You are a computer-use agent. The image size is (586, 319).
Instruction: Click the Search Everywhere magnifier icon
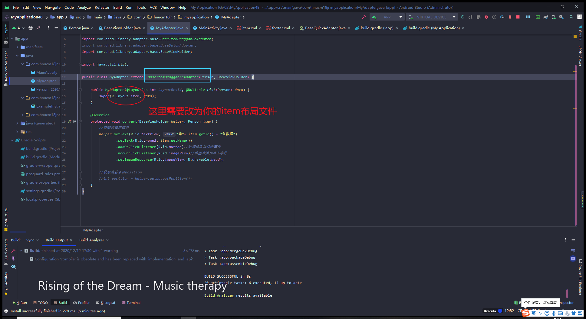pos(571,17)
